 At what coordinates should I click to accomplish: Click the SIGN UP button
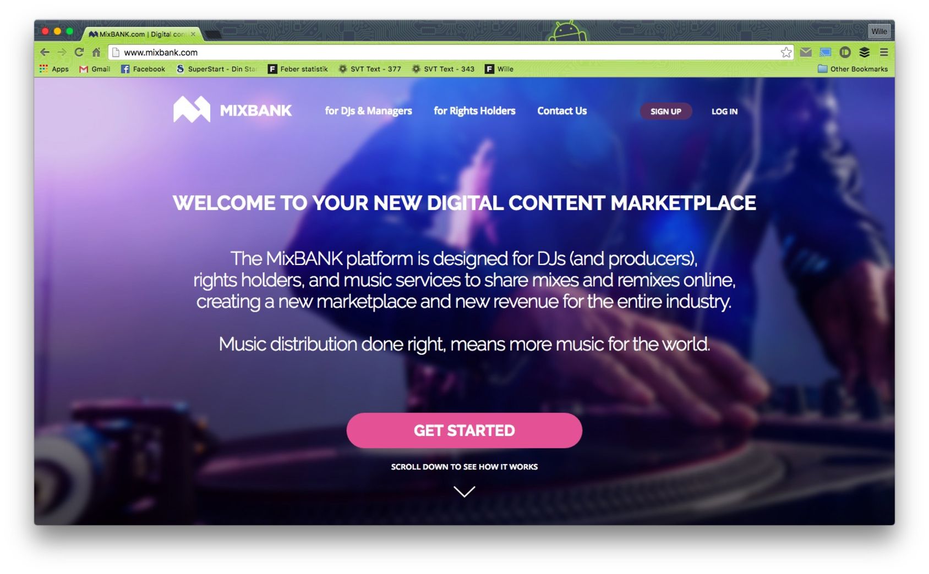pyautogui.click(x=666, y=111)
